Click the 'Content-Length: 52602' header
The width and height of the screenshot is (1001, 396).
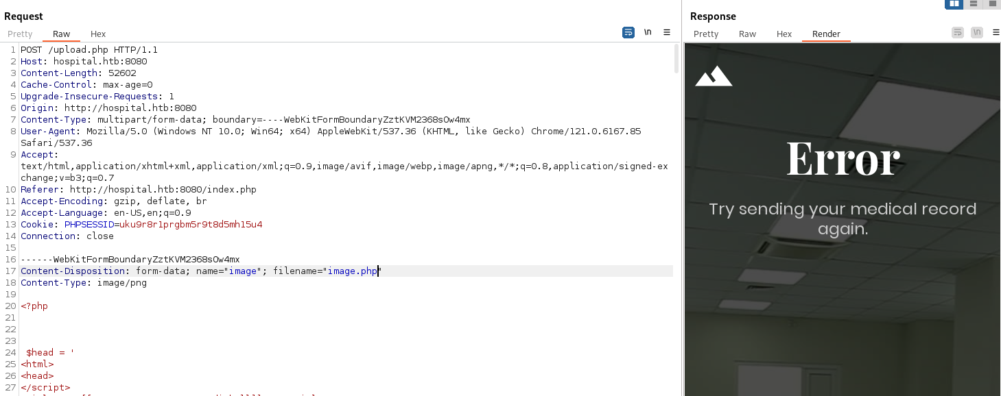pyautogui.click(x=78, y=73)
